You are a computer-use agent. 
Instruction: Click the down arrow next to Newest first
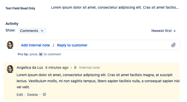tap(175, 31)
